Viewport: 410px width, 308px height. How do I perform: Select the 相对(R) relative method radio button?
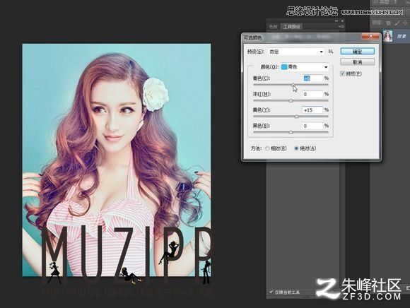coord(267,148)
